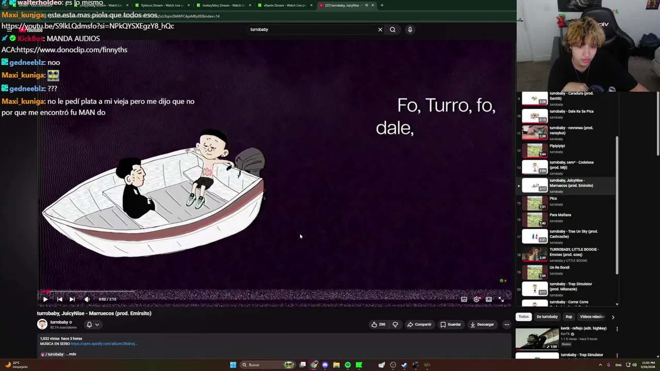660x371 pixels.
Task: Open the taskbar clock and date
Action: (648, 365)
